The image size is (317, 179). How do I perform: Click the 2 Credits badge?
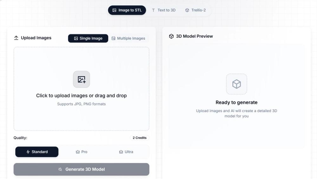point(139,138)
